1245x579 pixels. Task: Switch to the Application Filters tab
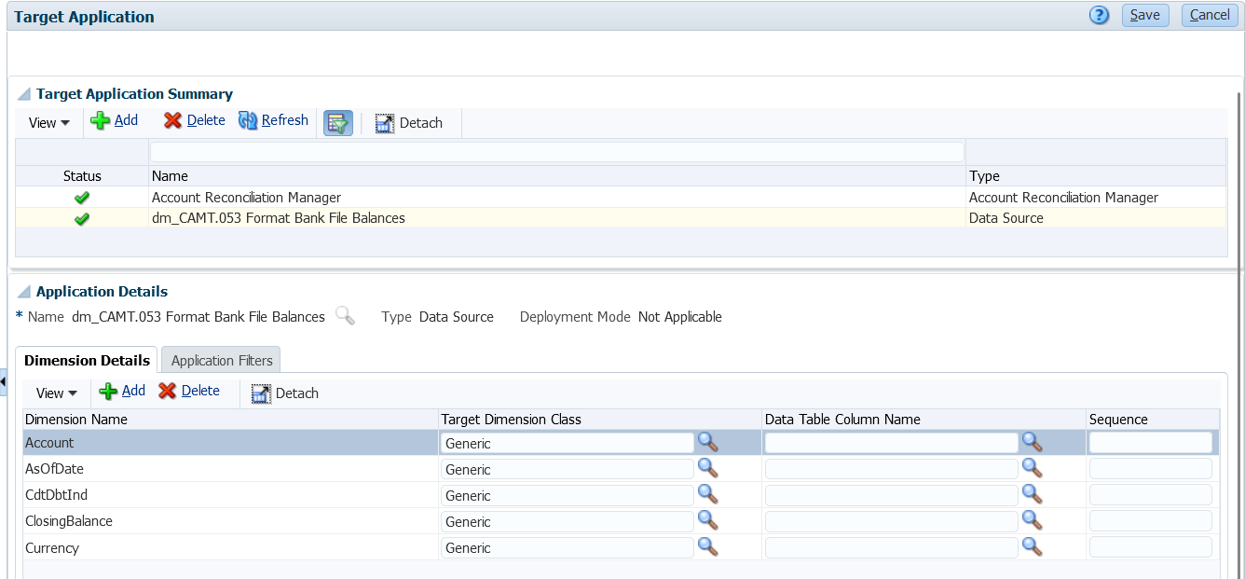(222, 361)
